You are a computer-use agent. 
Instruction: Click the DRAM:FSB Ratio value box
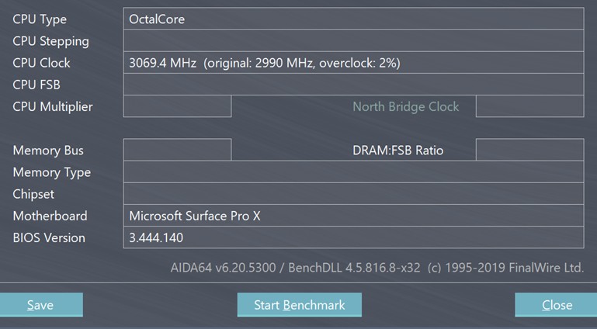(x=529, y=150)
